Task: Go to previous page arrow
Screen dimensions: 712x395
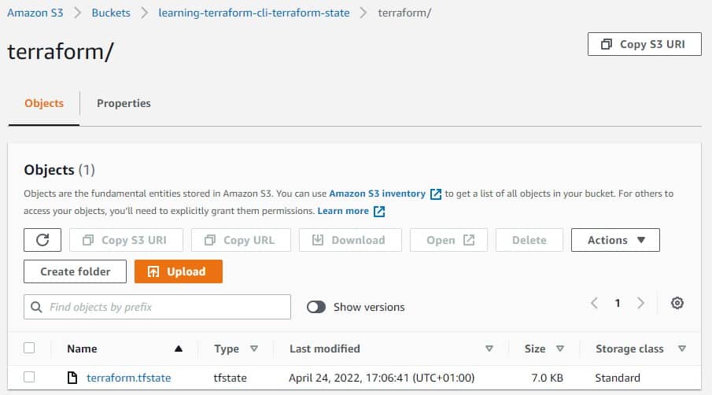Action: tap(595, 304)
